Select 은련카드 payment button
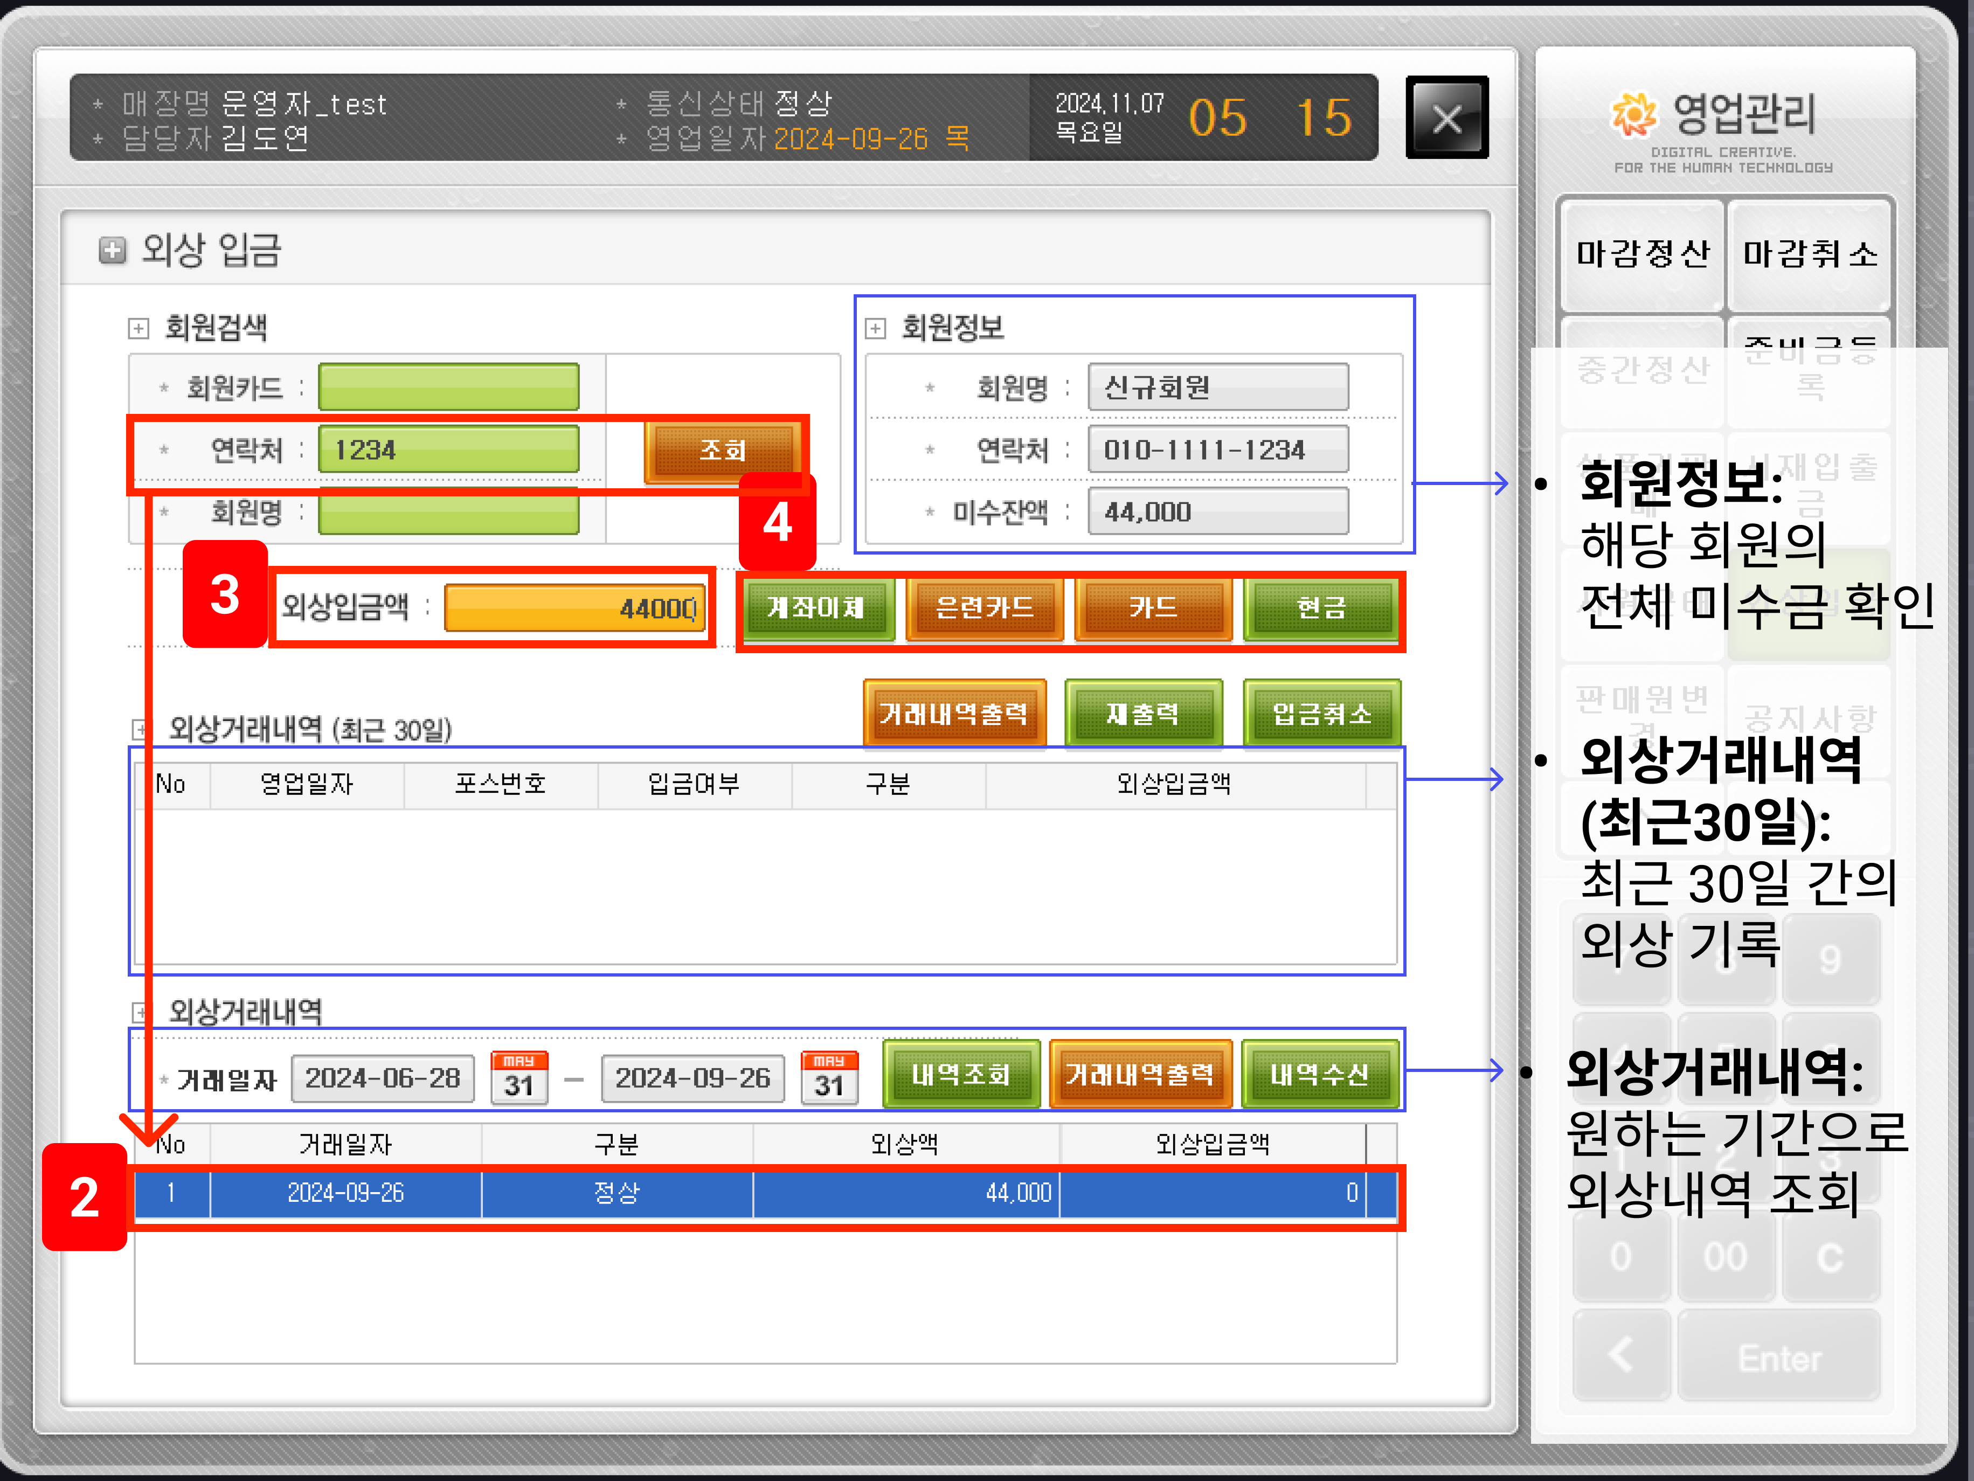Screen dimensions: 1974x1481 tap(985, 608)
